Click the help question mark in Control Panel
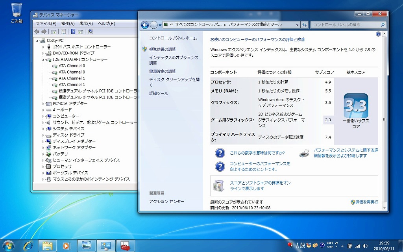The image size is (403, 252). pos(378,34)
